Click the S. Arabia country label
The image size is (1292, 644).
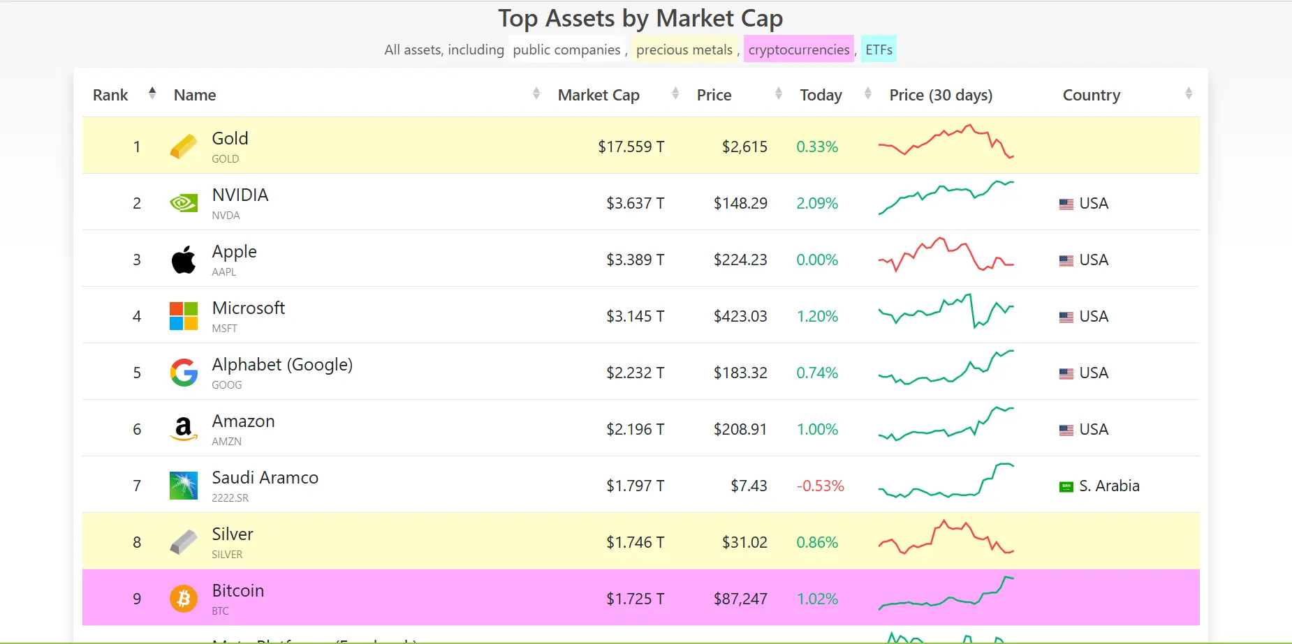click(1109, 486)
